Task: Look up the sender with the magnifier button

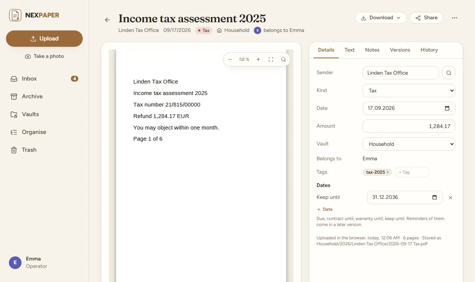Action: coord(449,73)
